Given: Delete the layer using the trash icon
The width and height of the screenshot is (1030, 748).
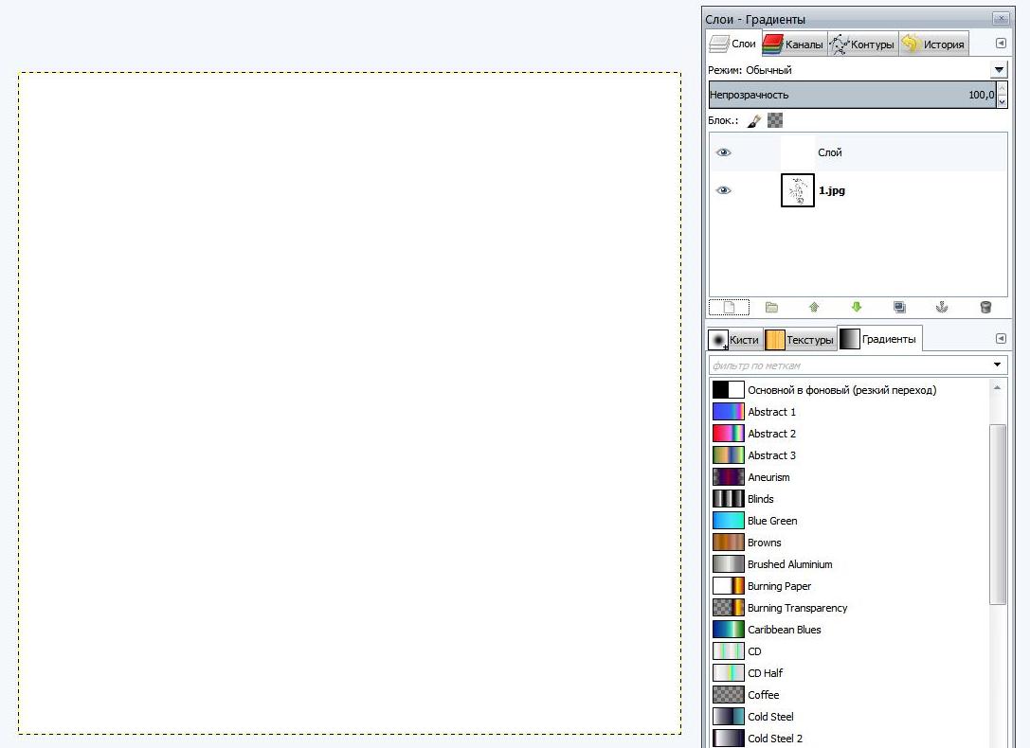Looking at the screenshot, I should (985, 307).
